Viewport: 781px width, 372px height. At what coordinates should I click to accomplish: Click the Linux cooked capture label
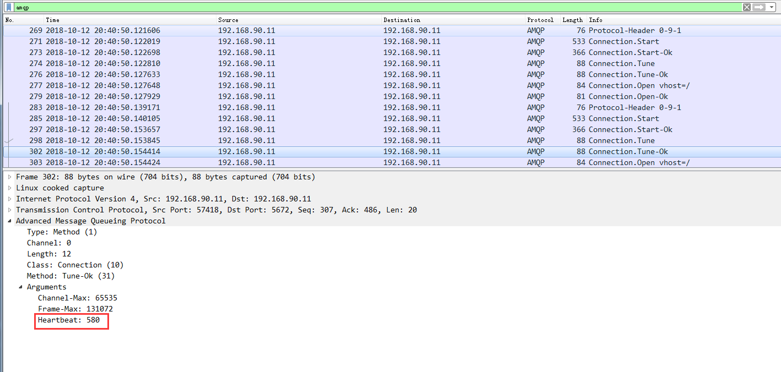point(60,188)
